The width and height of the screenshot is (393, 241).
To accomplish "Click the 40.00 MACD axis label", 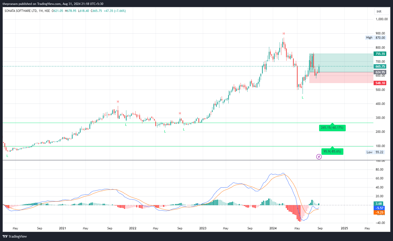I will click(x=380, y=187).
